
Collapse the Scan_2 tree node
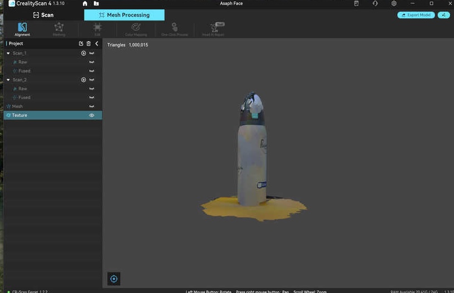click(x=8, y=80)
